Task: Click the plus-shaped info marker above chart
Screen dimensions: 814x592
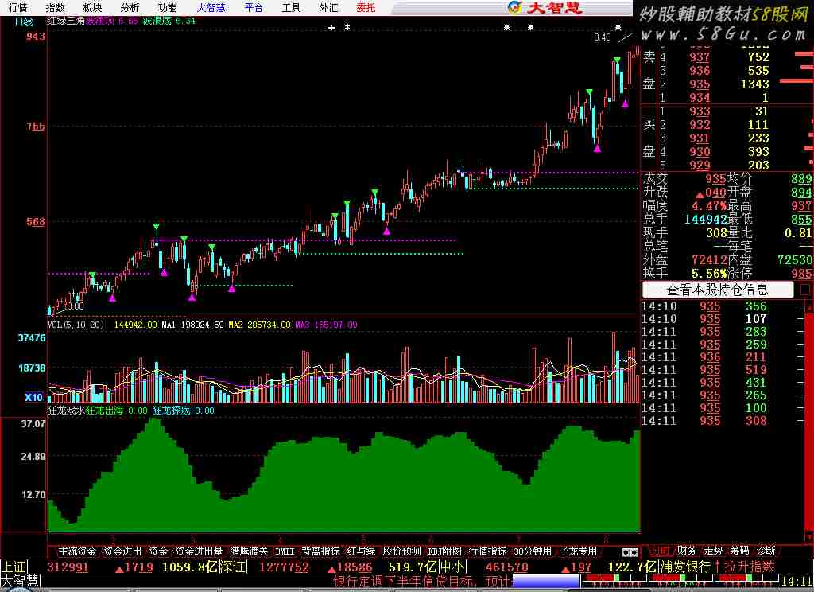Action: (331, 27)
